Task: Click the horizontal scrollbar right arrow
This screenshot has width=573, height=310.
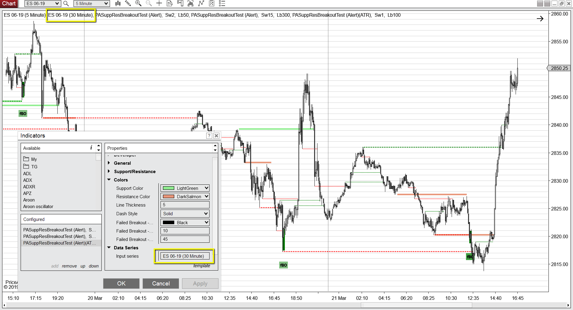Action: coord(568,305)
